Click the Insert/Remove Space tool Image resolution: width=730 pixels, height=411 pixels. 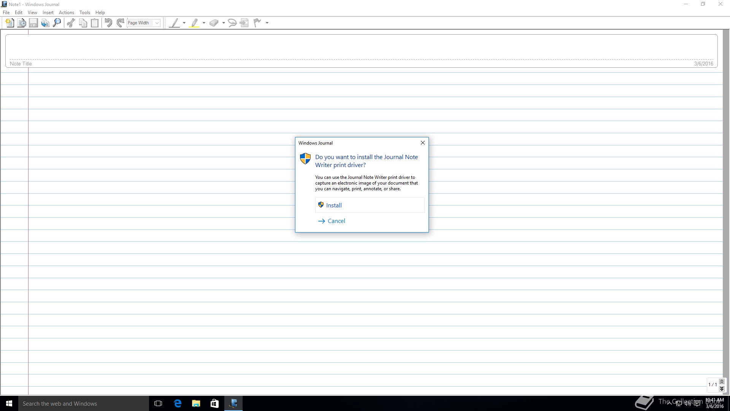click(x=244, y=23)
